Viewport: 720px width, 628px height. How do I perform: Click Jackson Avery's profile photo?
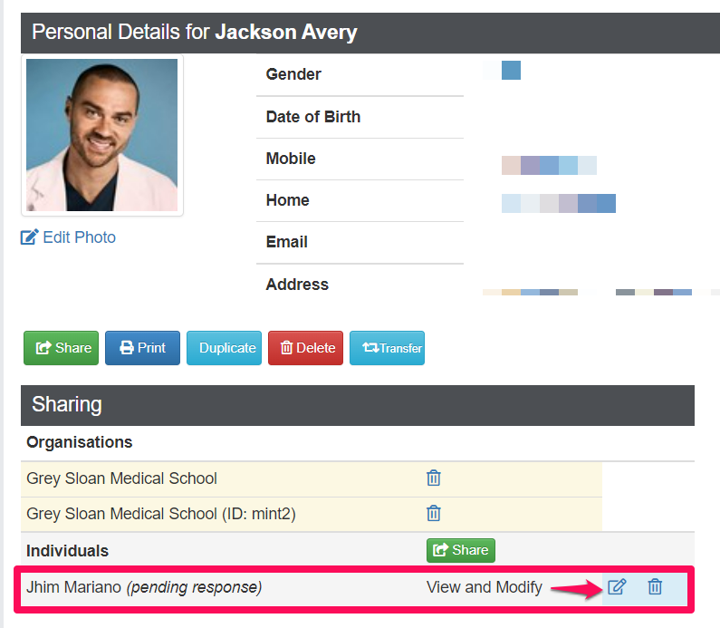(101, 135)
